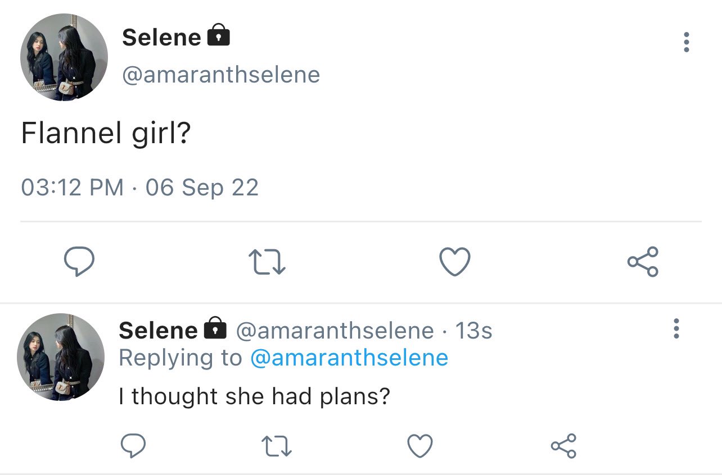Image resolution: width=722 pixels, height=475 pixels.
Task: Click the 03:12 PM · 06 Sep 22 timestamp
Action: coord(140,187)
